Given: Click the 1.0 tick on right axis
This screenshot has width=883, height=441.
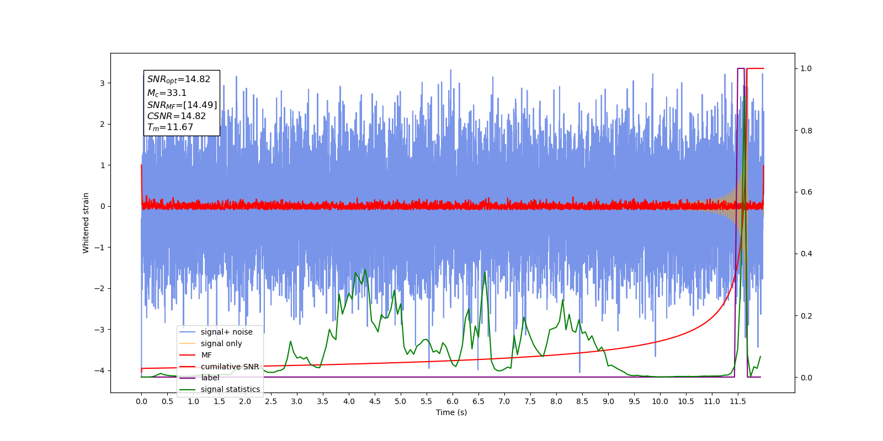Looking at the screenshot, I should coord(806,69).
